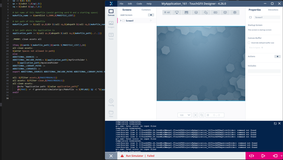The width and height of the screenshot is (283, 160).
Task: Run the simulator with play button
Action: click(x=263, y=156)
